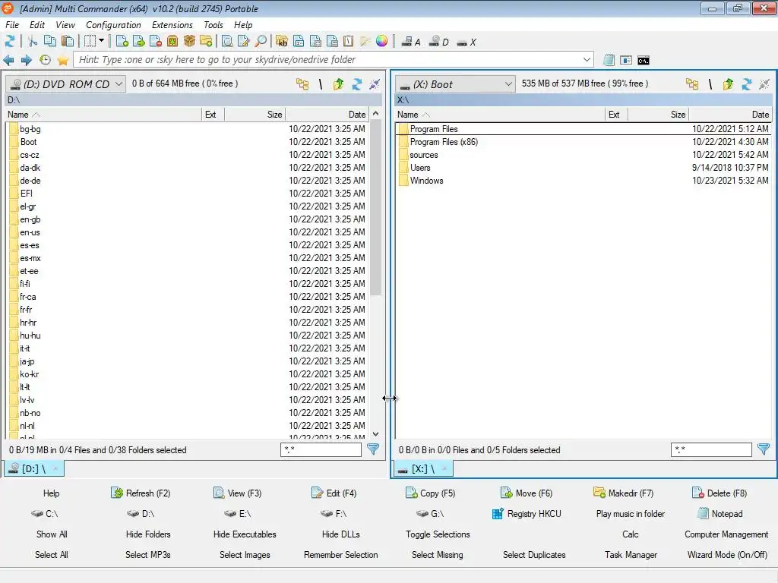Click the Refresh icon in main toolbar
The height and width of the screenshot is (583, 778).
point(10,41)
